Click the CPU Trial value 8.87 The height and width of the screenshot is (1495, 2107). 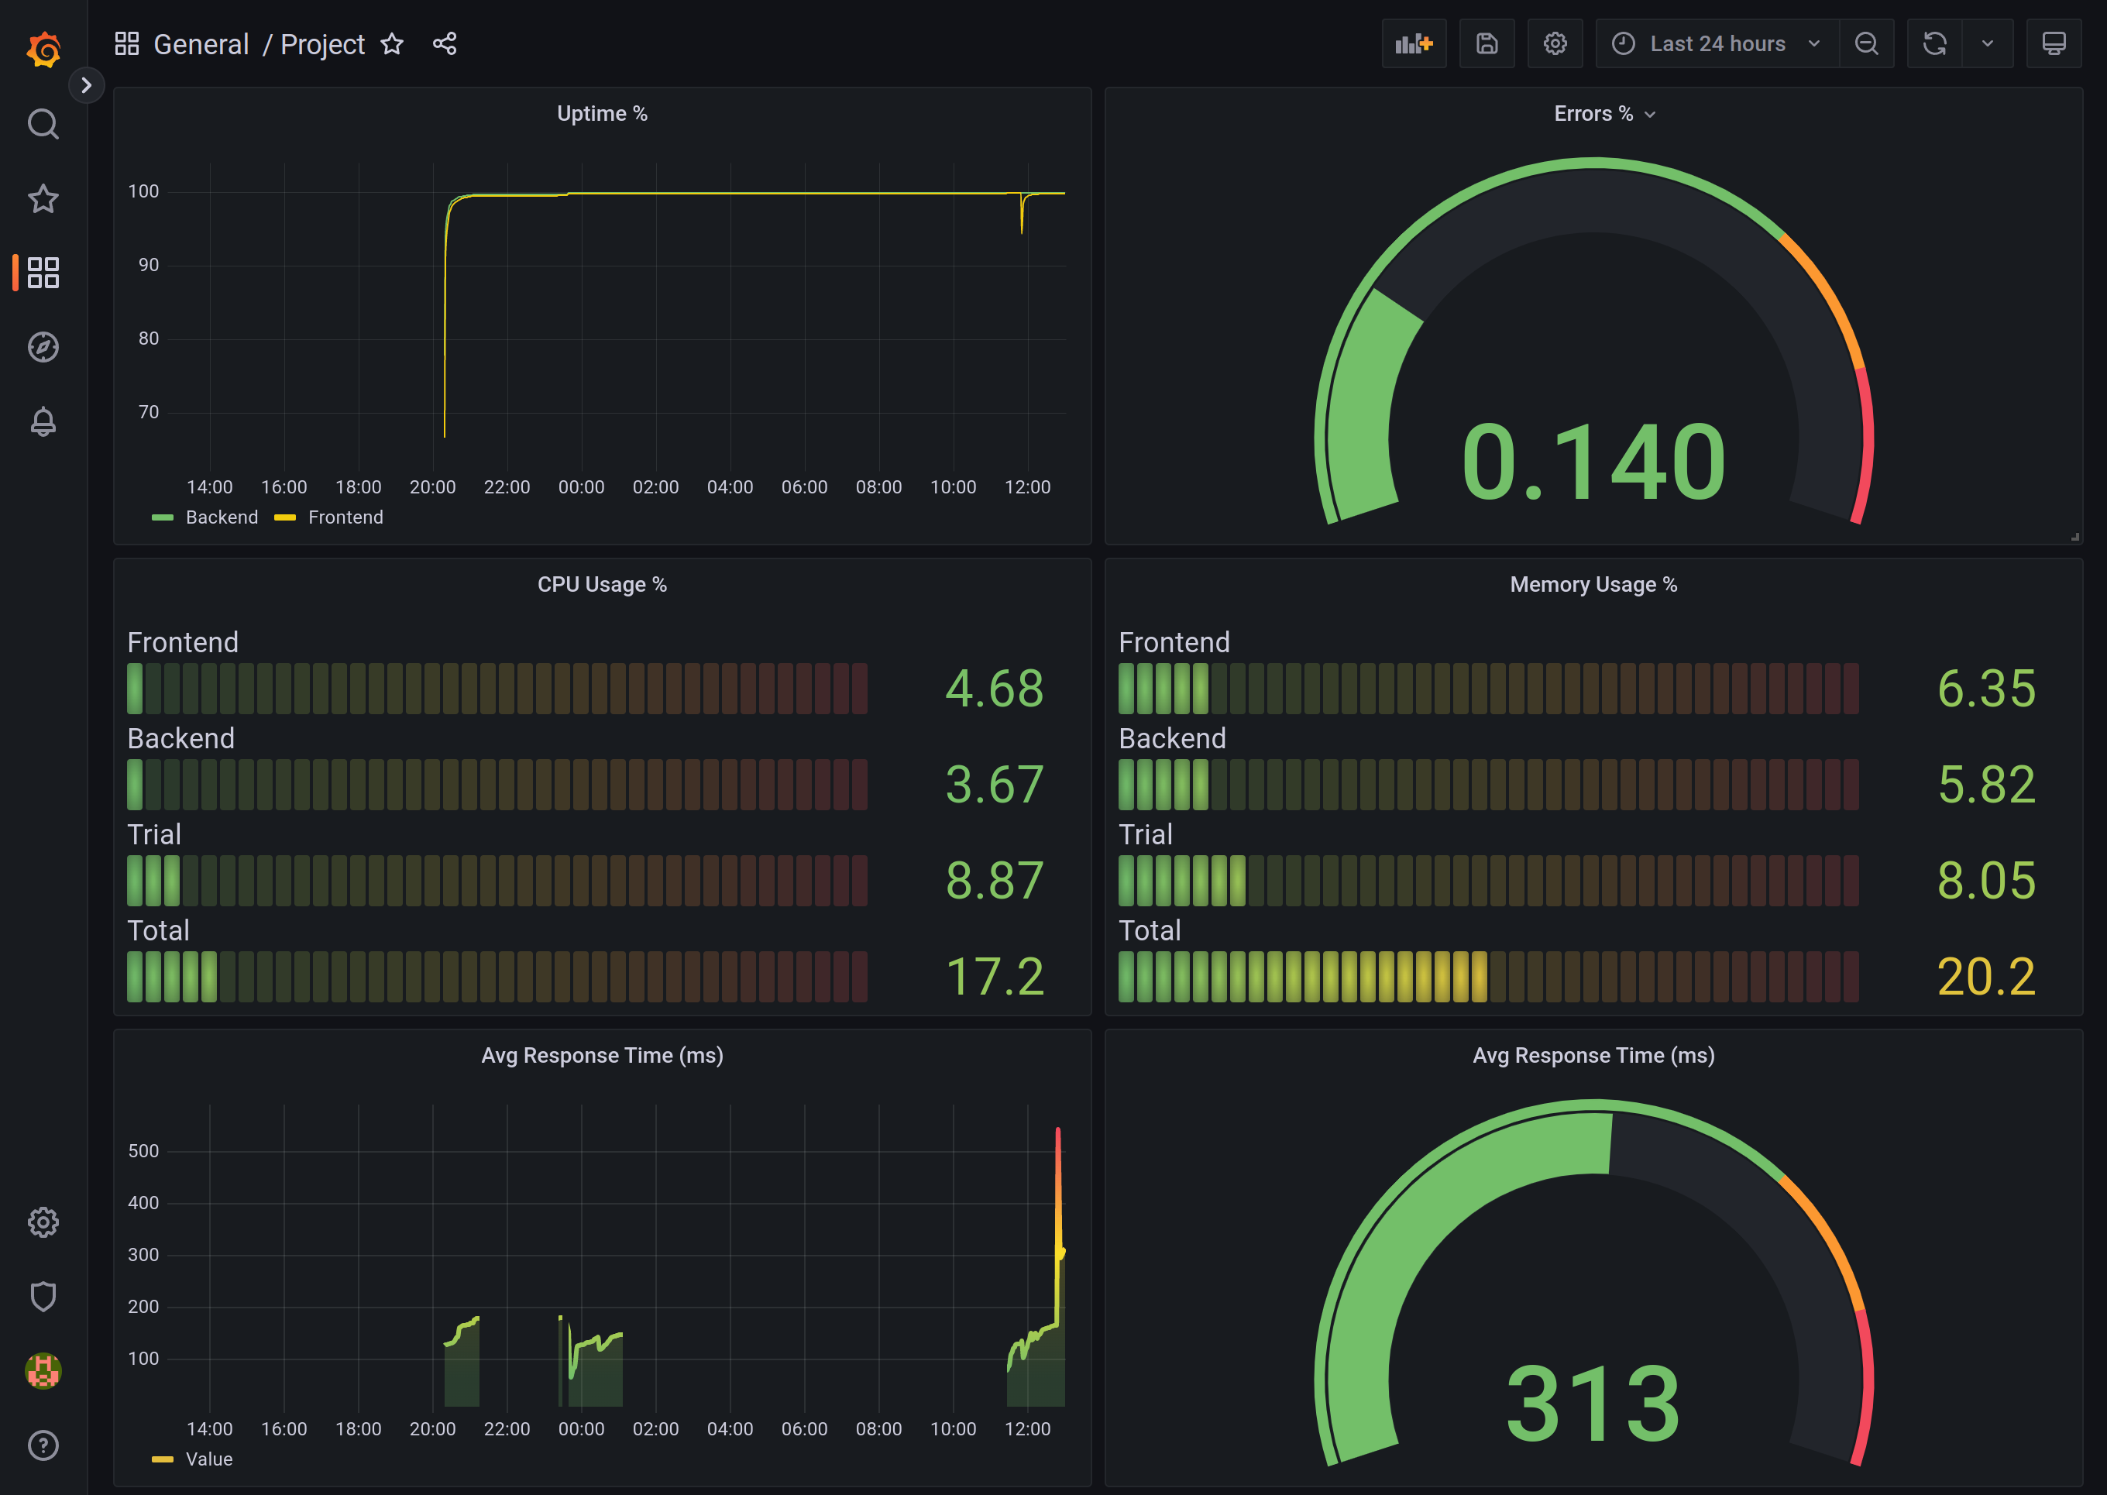click(995, 881)
